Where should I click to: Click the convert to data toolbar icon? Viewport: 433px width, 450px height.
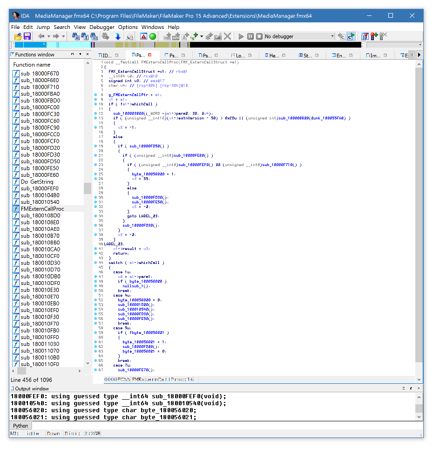tap(176, 36)
